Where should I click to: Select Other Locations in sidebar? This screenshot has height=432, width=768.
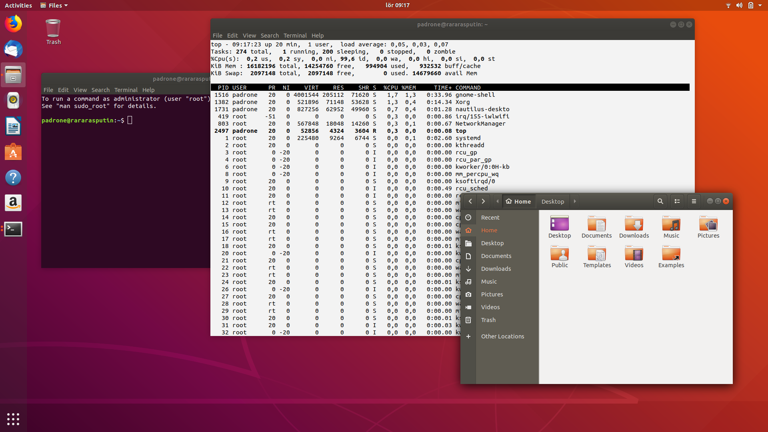click(x=502, y=336)
